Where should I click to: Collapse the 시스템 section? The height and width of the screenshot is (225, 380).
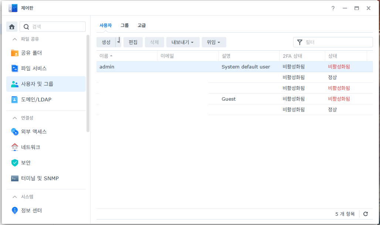click(x=15, y=197)
